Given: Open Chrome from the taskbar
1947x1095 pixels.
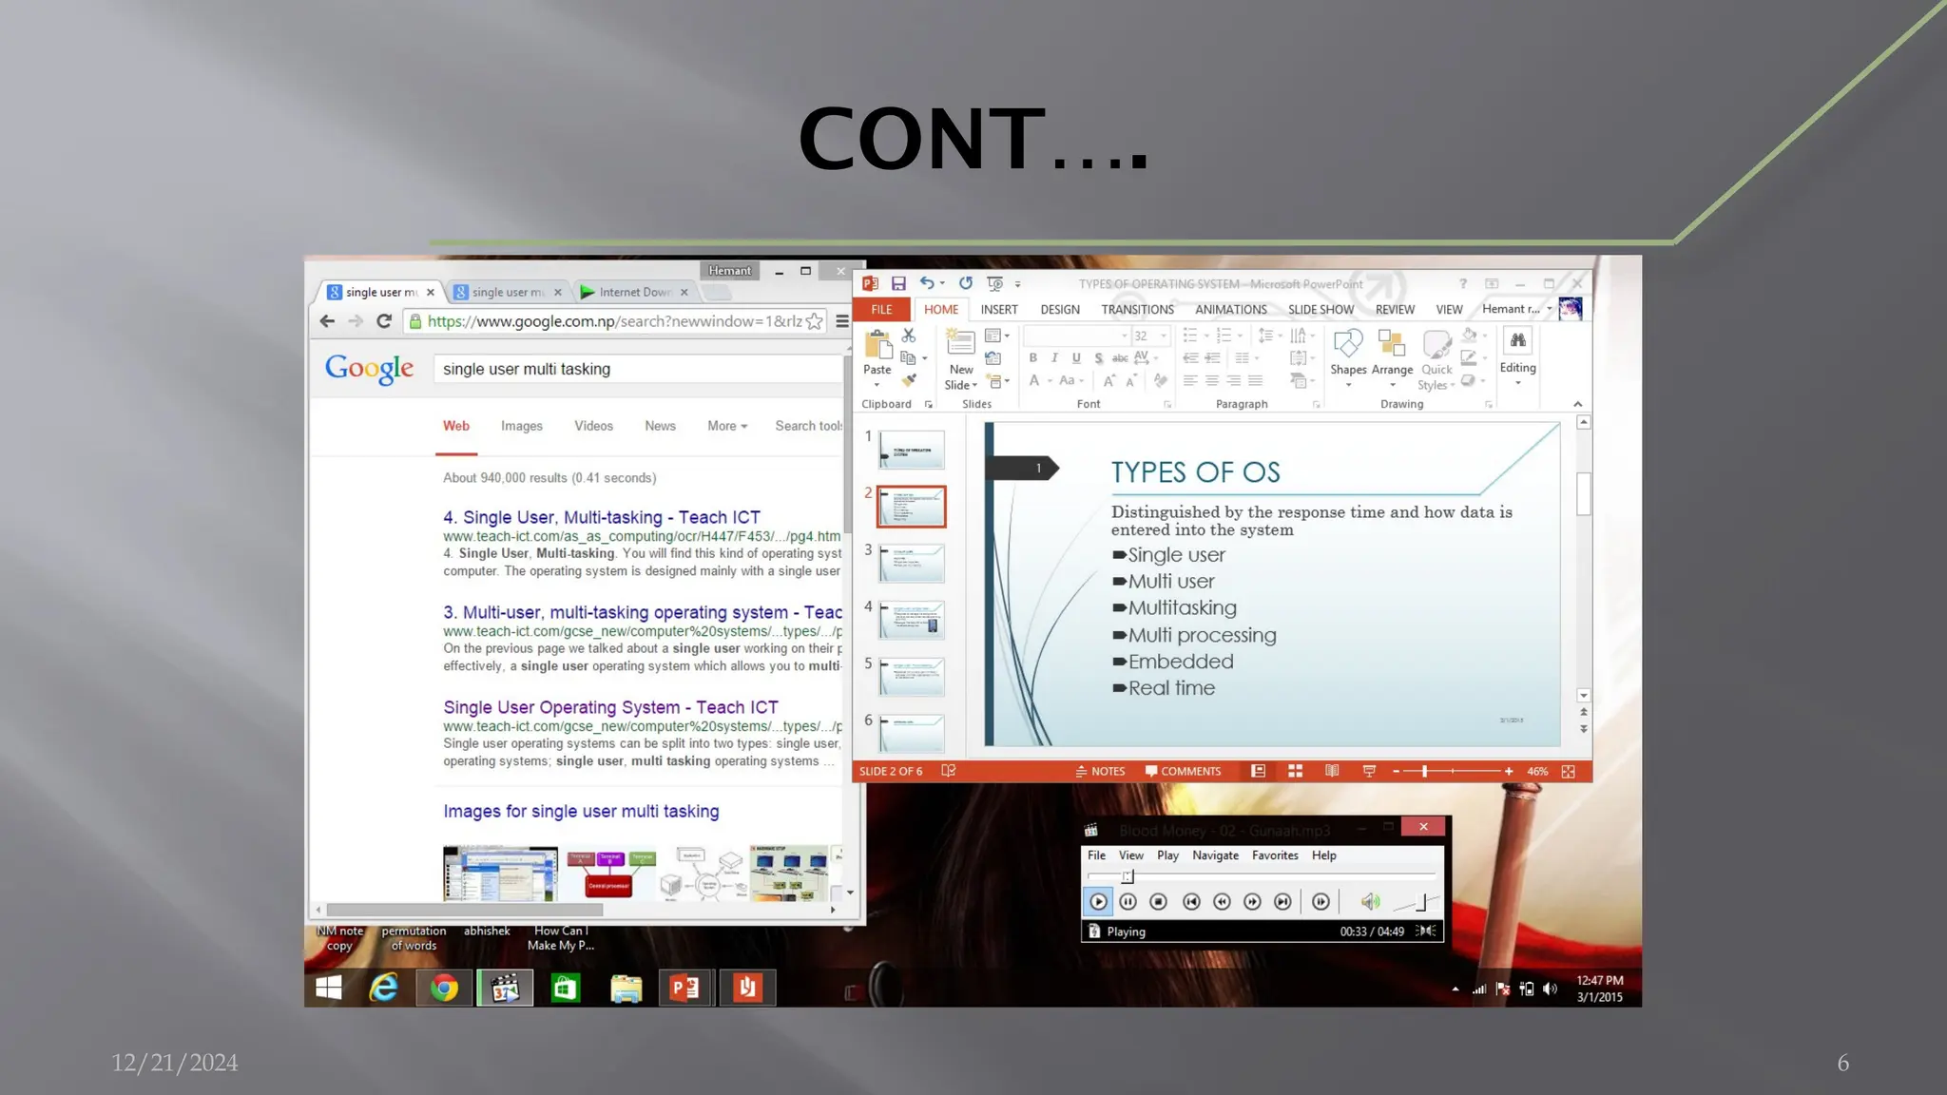Looking at the screenshot, I should (444, 989).
